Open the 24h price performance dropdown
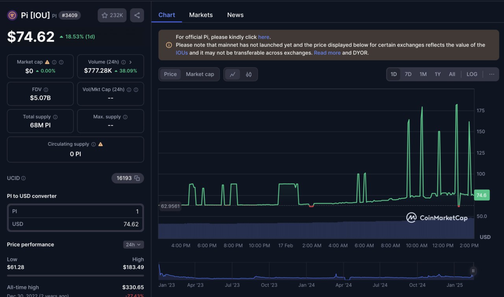Viewport: 504px width, 297px height. 133,244
